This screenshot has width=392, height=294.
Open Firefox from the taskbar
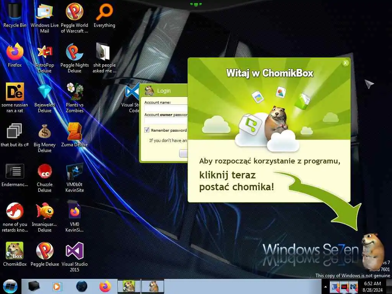click(x=105, y=286)
